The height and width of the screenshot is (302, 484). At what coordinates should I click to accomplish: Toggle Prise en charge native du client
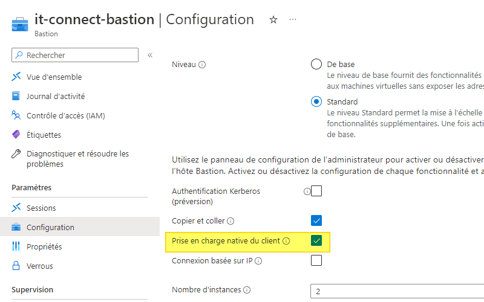click(x=316, y=241)
